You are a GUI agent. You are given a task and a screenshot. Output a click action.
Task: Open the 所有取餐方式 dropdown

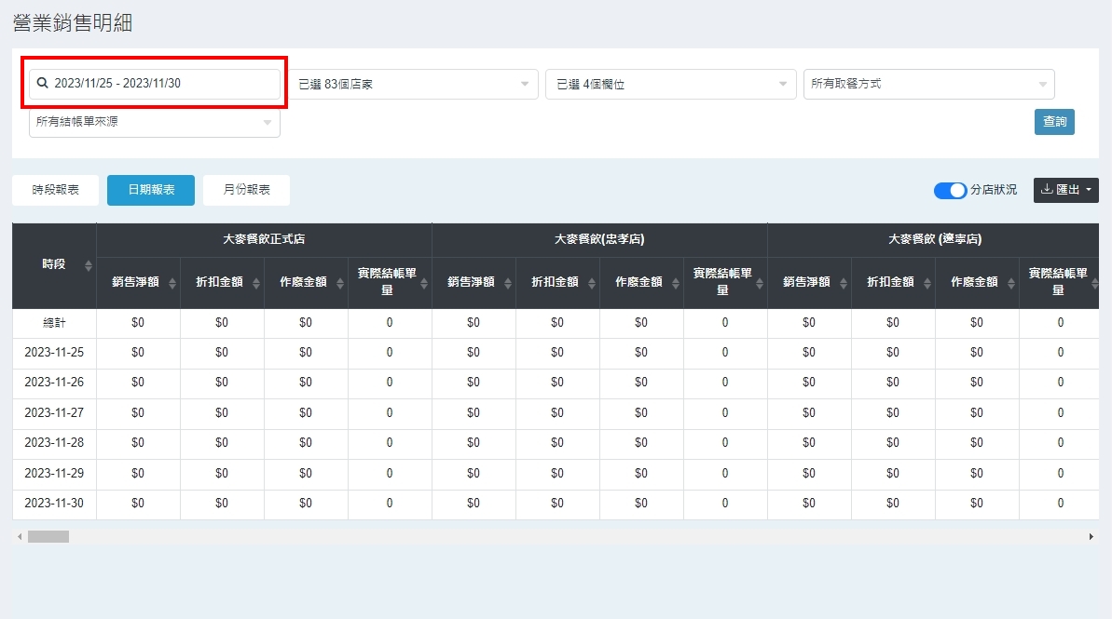pos(928,84)
